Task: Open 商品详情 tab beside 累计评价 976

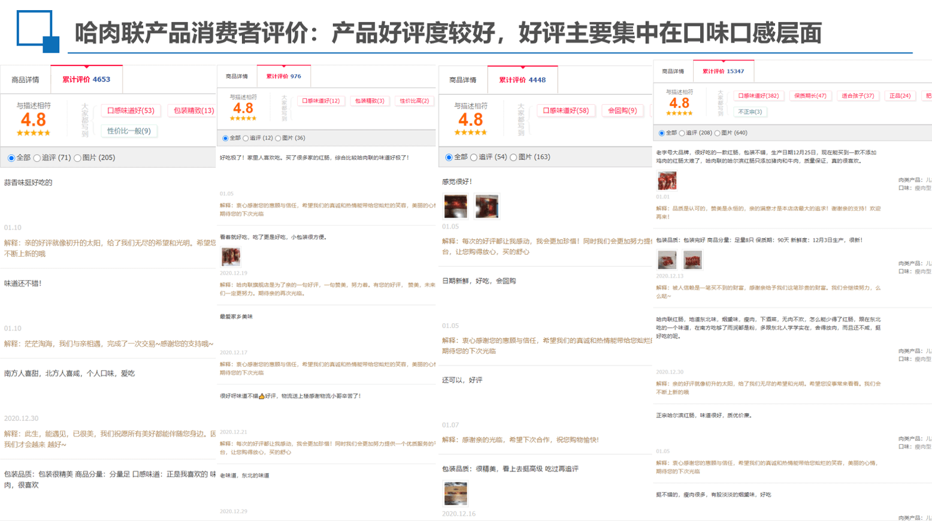Action: (237, 76)
